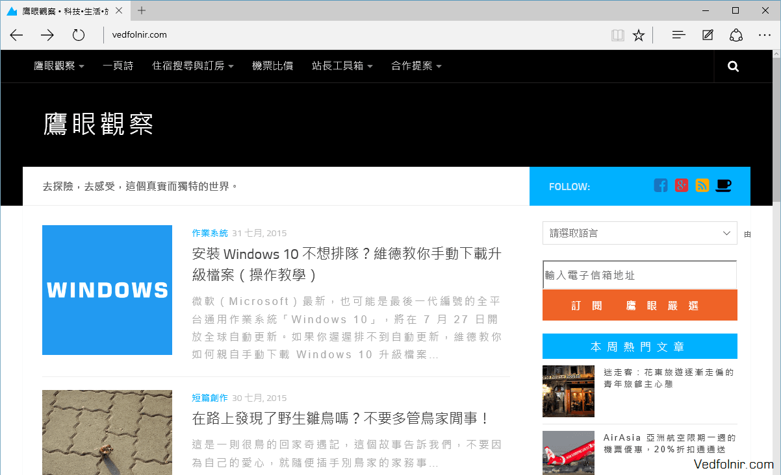781x475 pixels.
Task: Click the date 30 七月, 2015
Action: (259, 398)
